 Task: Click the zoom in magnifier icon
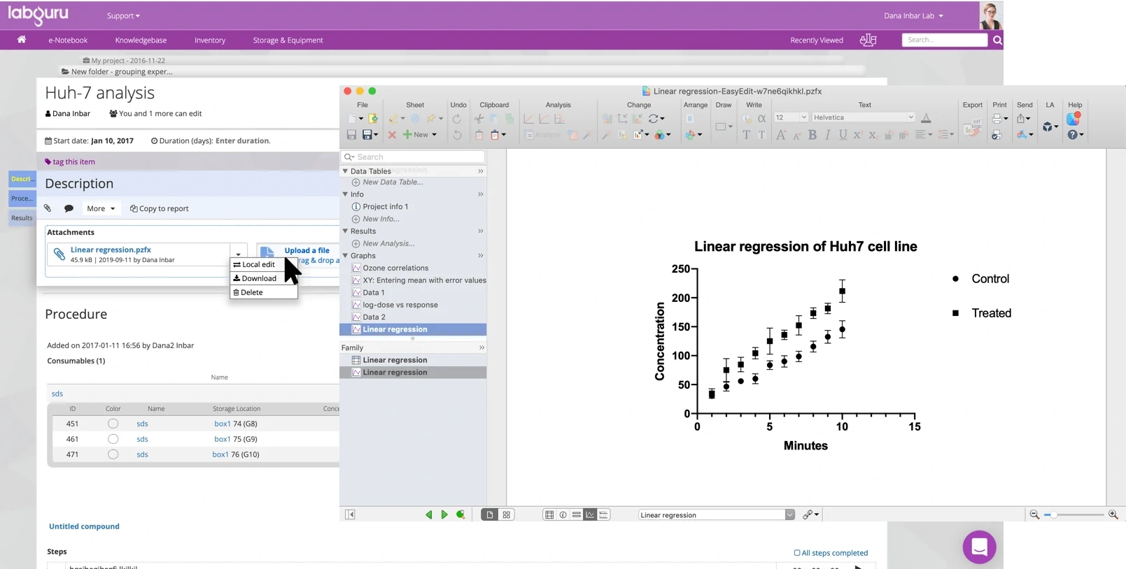coord(1113,515)
